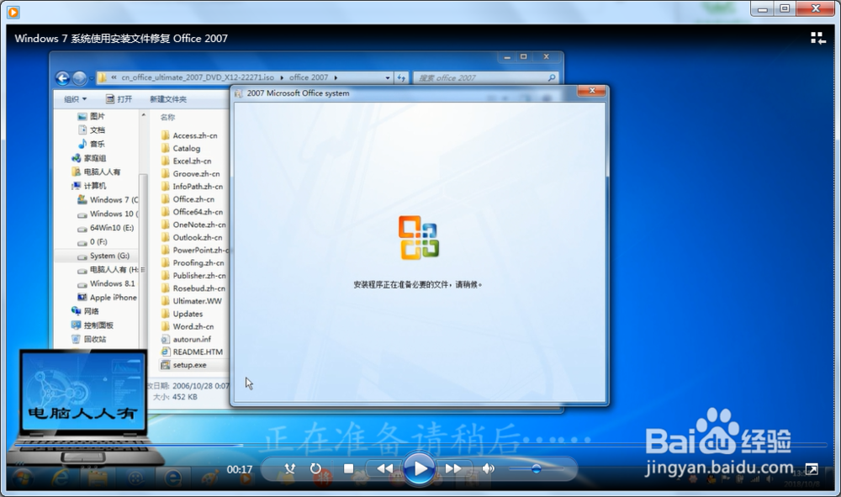The width and height of the screenshot is (841, 497).
Task: Click the 新建文件夹 button
Action: pos(168,99)
